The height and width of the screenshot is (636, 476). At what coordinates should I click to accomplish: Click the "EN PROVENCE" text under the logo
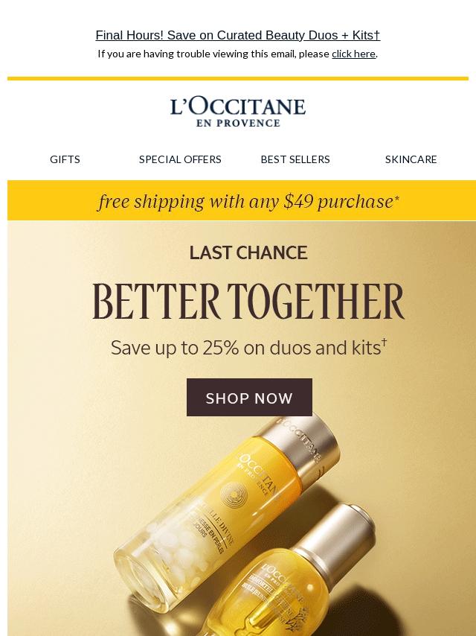[238, 124]
